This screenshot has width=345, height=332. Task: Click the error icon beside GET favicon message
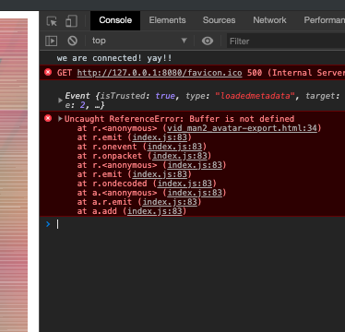coord(48,72)
